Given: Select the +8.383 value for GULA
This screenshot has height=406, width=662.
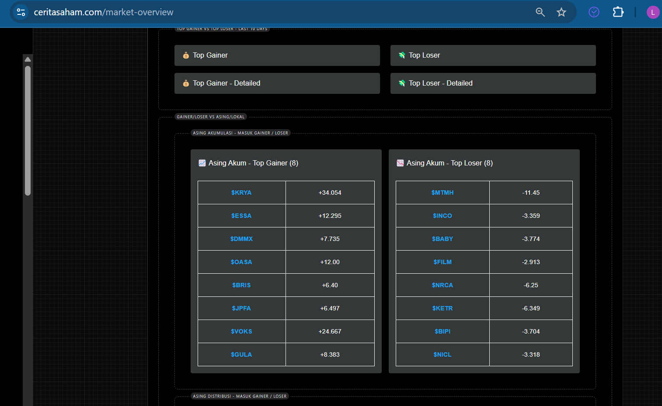Looking at the screenshot, I should tap(330, 354).
